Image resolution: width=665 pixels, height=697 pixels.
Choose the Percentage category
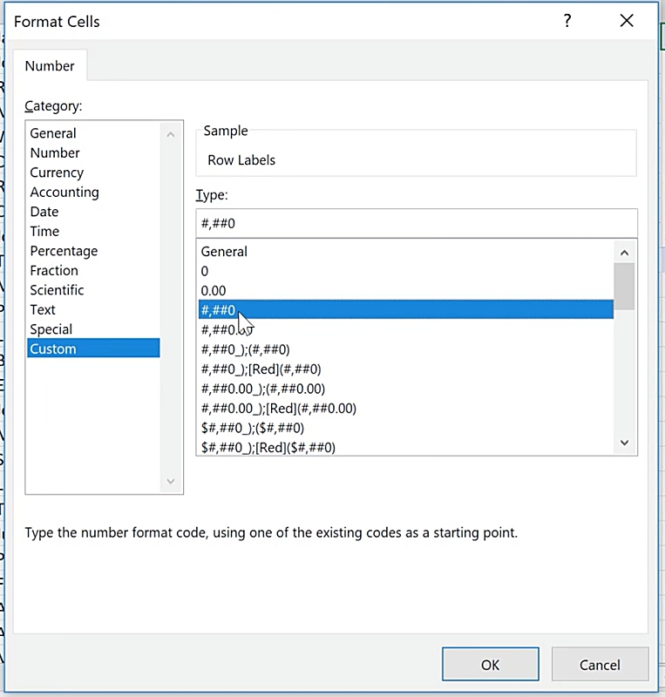tap(64, 251)
